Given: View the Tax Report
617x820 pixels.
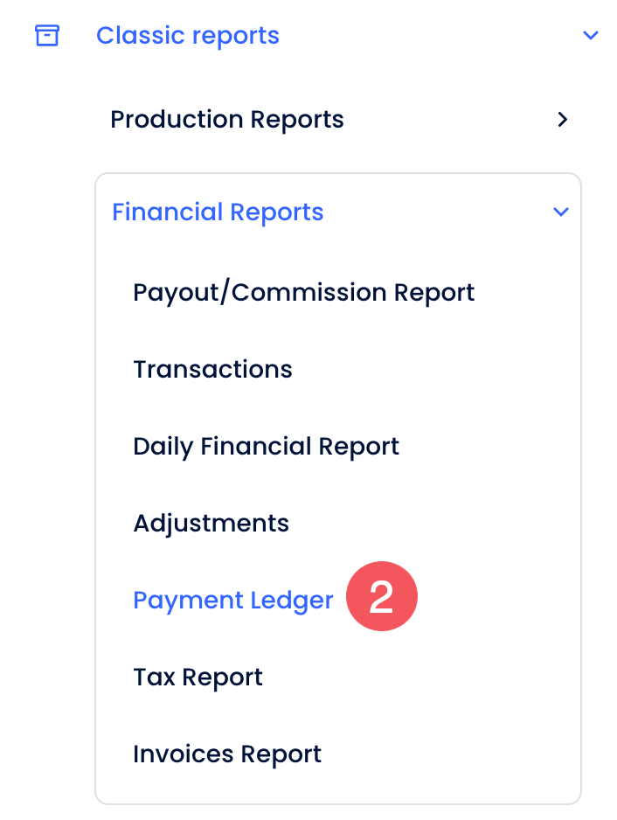Looking at the screenshot, I should (198, 678).
